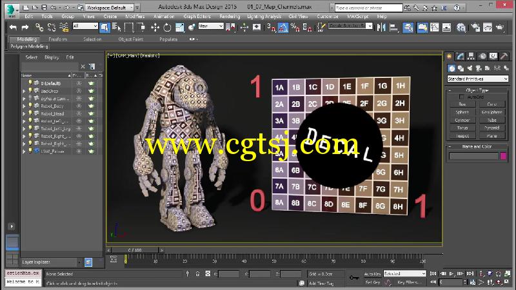Choose the Select Object tool
The height and width of the screenshot is (290, 516).
click(104, 28)
